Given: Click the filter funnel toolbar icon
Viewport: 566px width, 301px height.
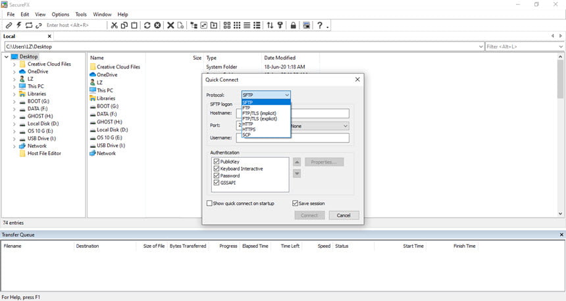Looking at the screenshot, I should (280, 25).
